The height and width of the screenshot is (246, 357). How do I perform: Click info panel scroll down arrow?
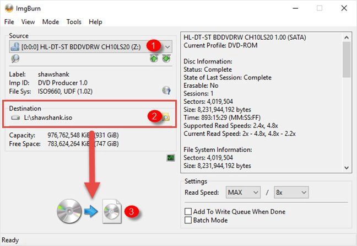click(x=347, y=168)
